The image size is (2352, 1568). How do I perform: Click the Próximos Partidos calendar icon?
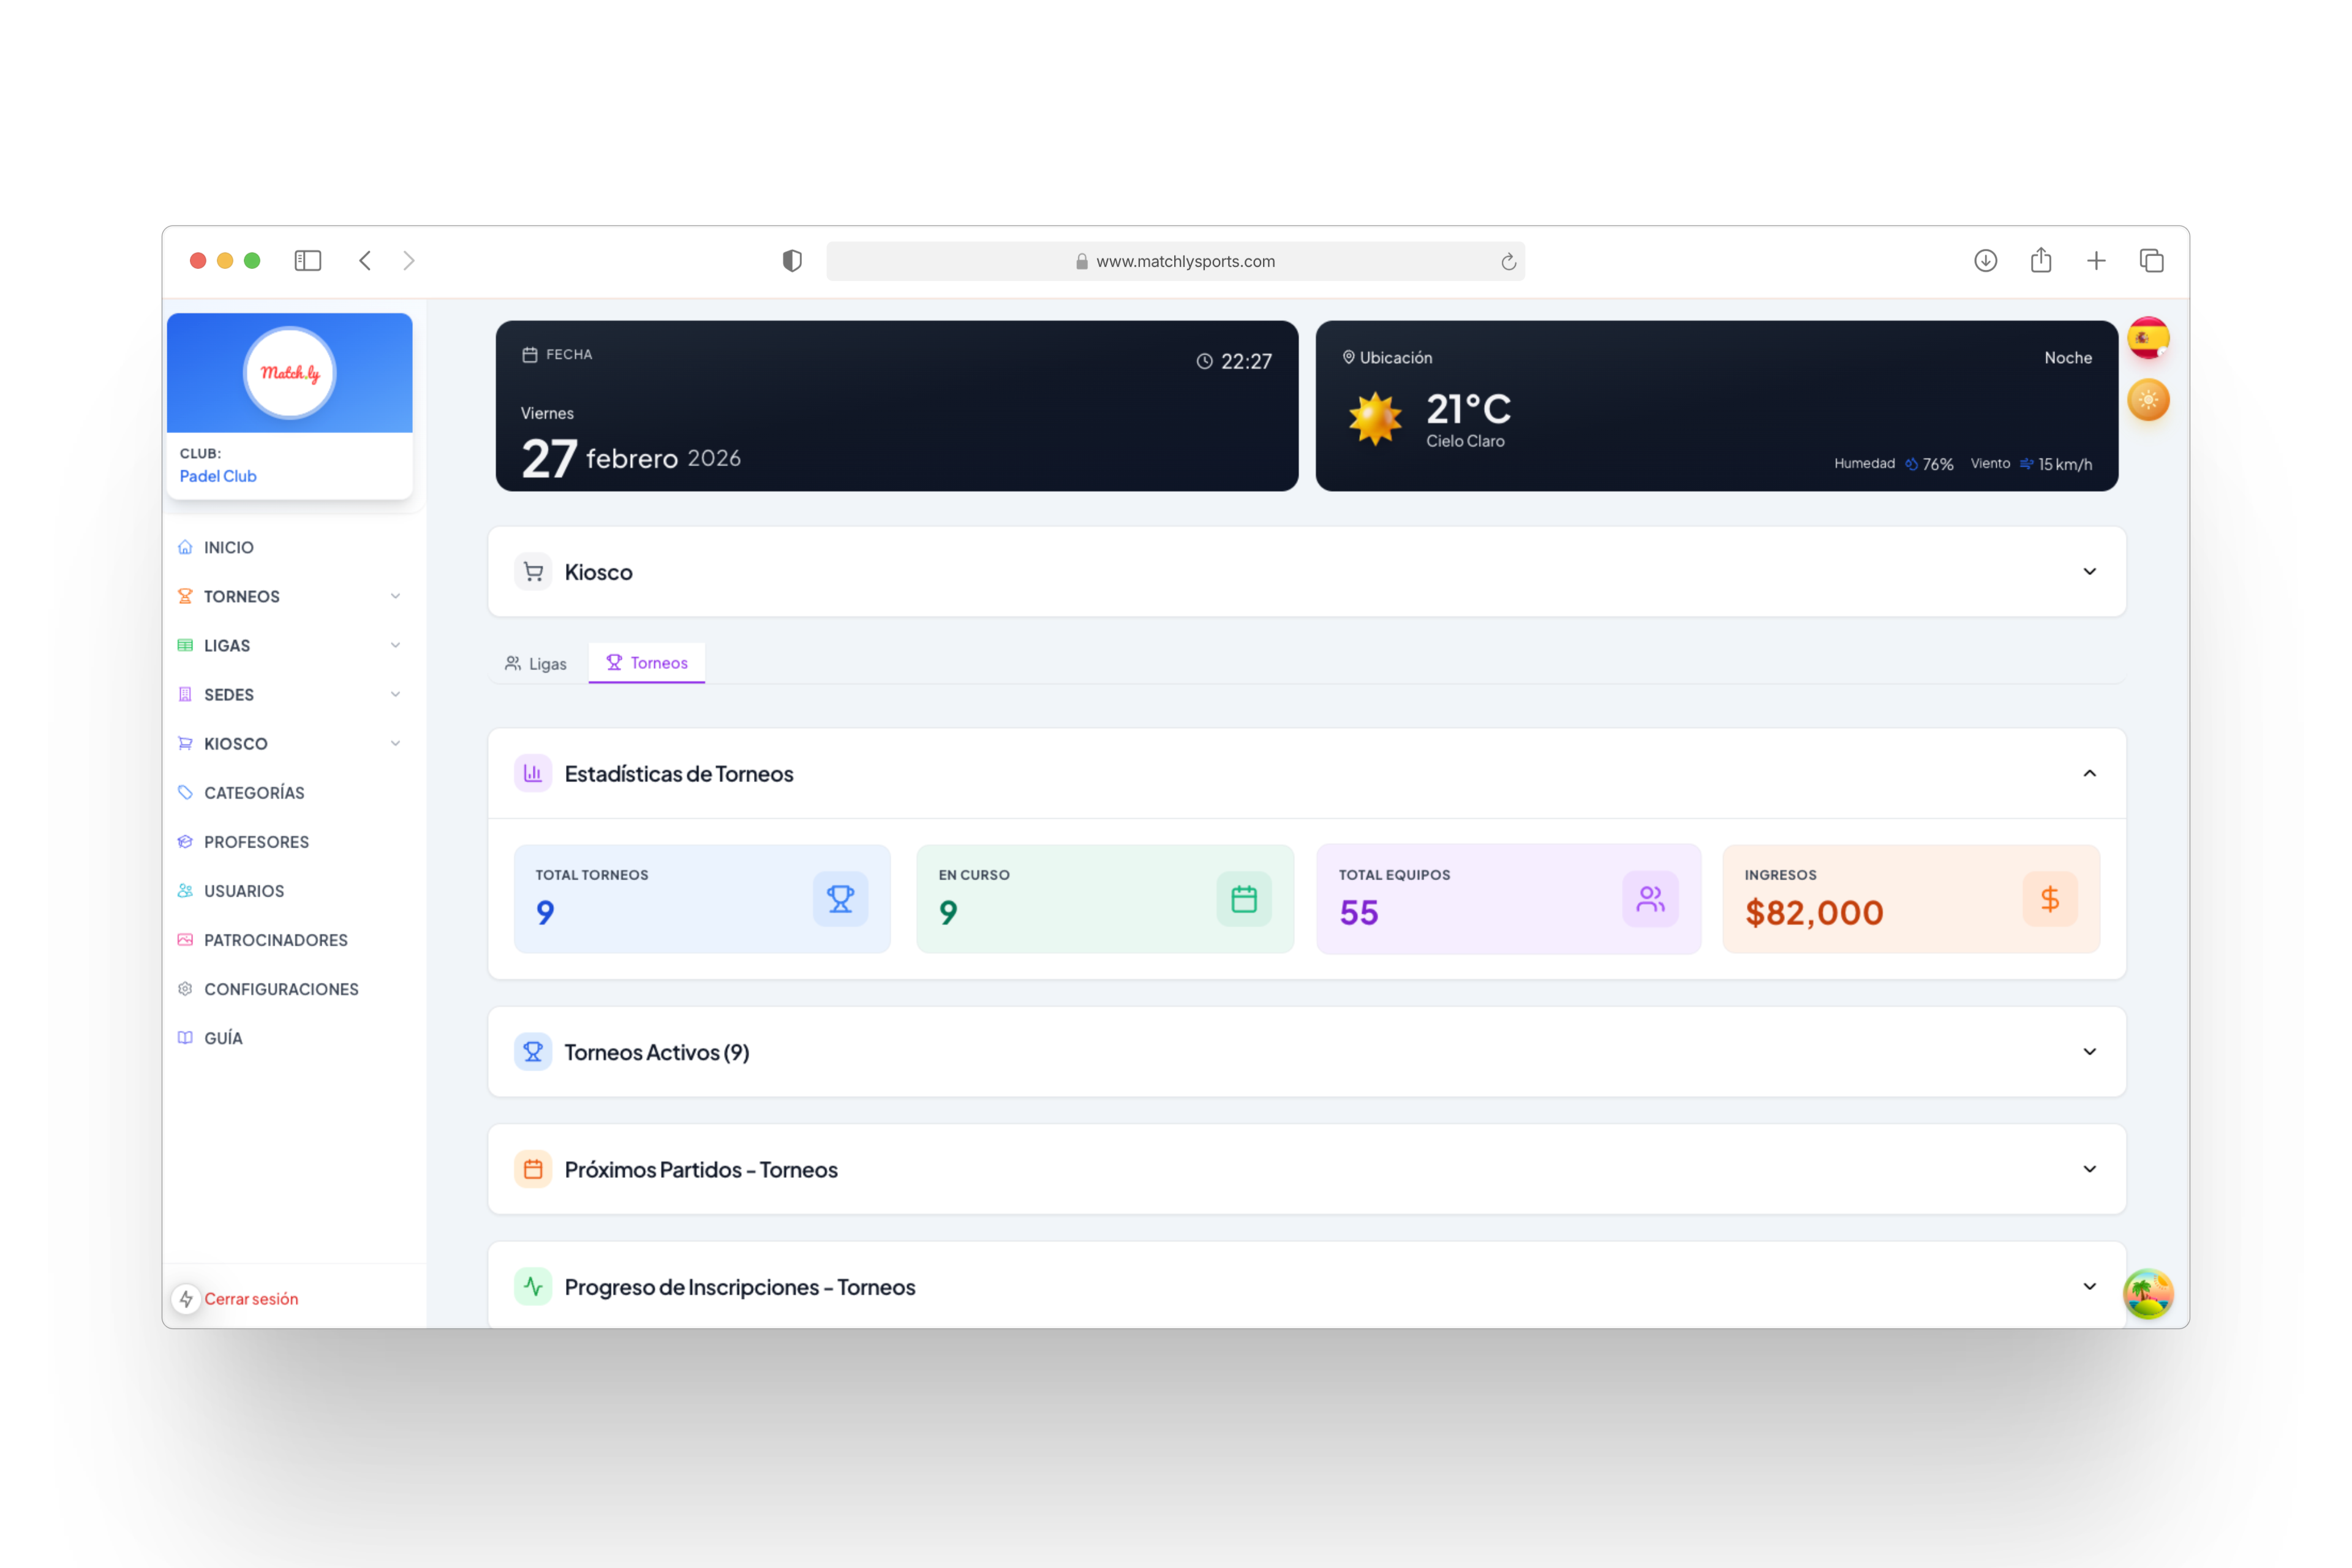(533, 1168)
